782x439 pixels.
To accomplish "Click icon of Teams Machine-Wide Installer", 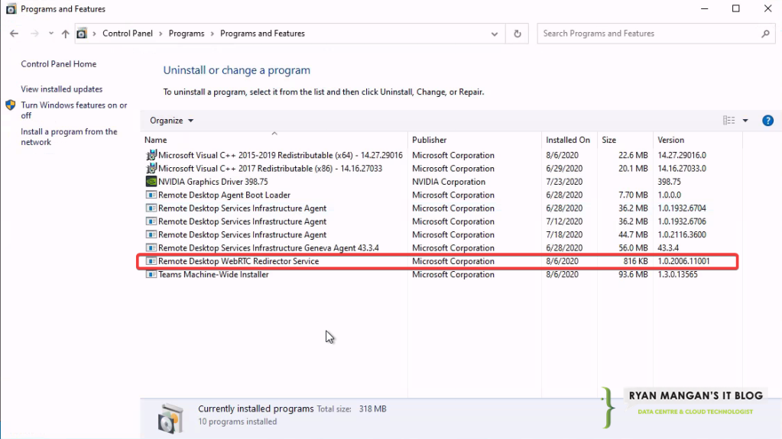I will point(151,274).
